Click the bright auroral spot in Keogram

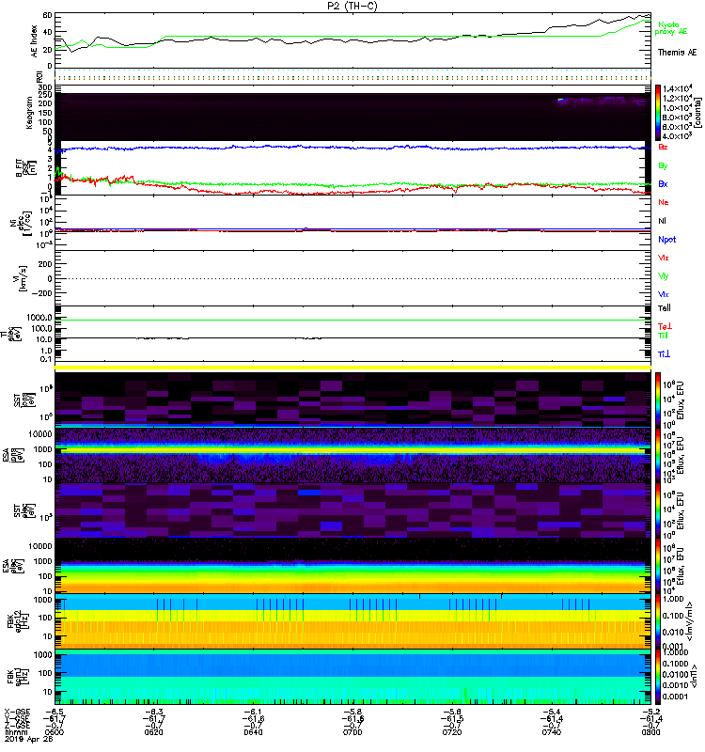pos(560,100)
